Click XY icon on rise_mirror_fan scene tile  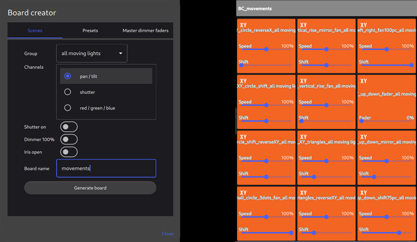click(x=304, y=25)
